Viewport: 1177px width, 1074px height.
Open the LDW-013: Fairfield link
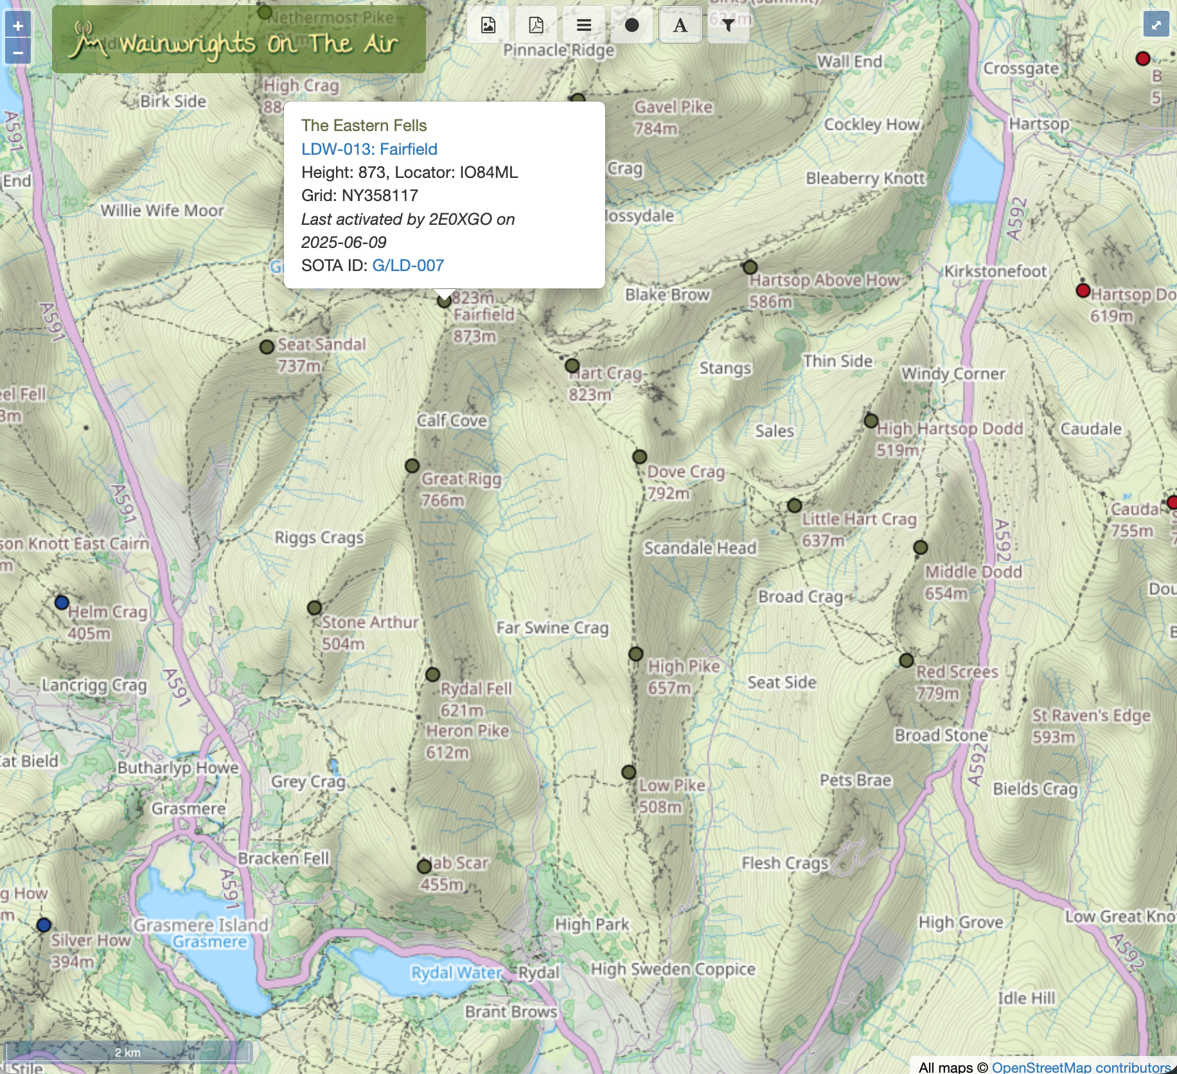(x=369, y=149)
